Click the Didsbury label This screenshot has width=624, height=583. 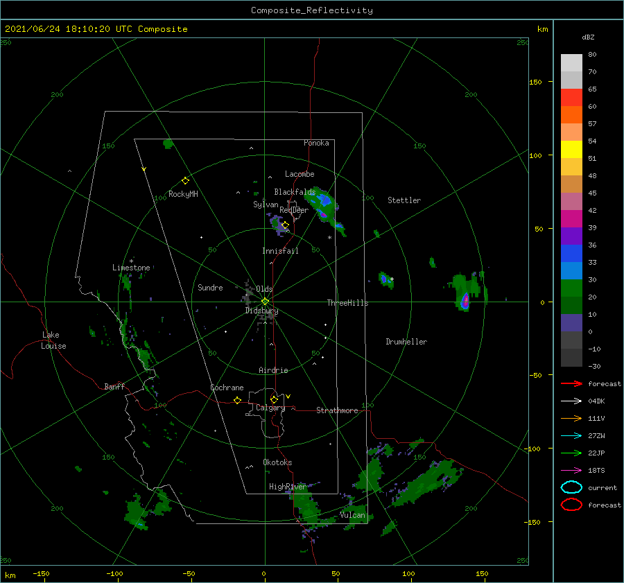click(261, 311)
